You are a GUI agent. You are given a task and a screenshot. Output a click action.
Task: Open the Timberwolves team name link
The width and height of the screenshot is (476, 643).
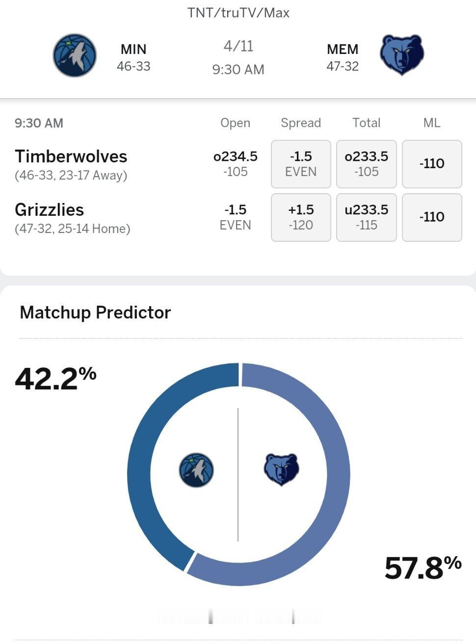[x=71, y=156]
